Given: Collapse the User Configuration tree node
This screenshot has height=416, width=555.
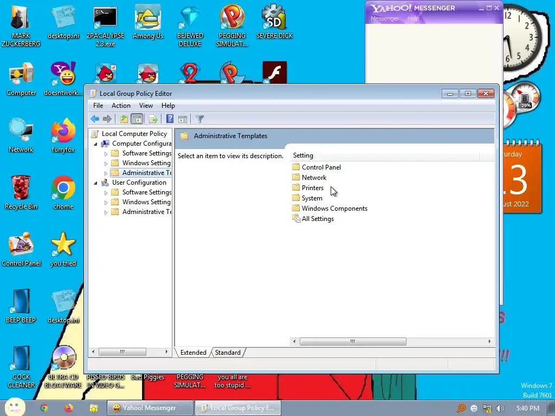Looking at the screenshot, I should (x=95, y=183).
